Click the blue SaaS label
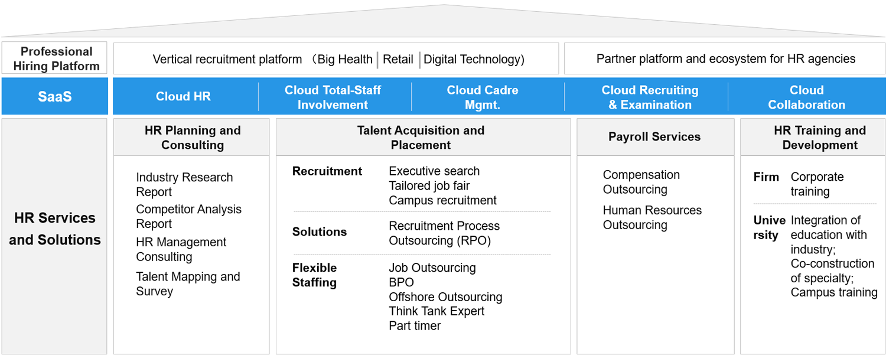886x362 pixels. click(x=55, y=96)
